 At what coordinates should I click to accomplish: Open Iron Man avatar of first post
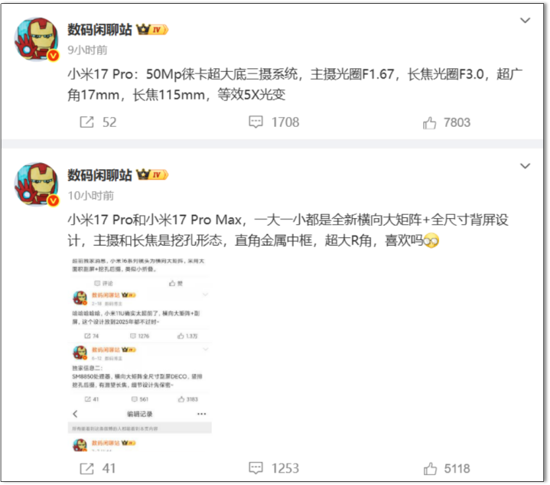37,39
